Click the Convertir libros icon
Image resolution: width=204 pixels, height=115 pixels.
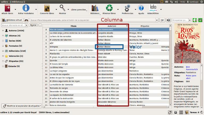click(47, 8)
